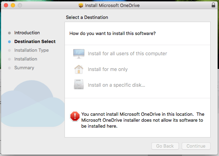Click the package icon beside window title
The height and width of the screenshot is (156, 219).
tap(81, 5)
